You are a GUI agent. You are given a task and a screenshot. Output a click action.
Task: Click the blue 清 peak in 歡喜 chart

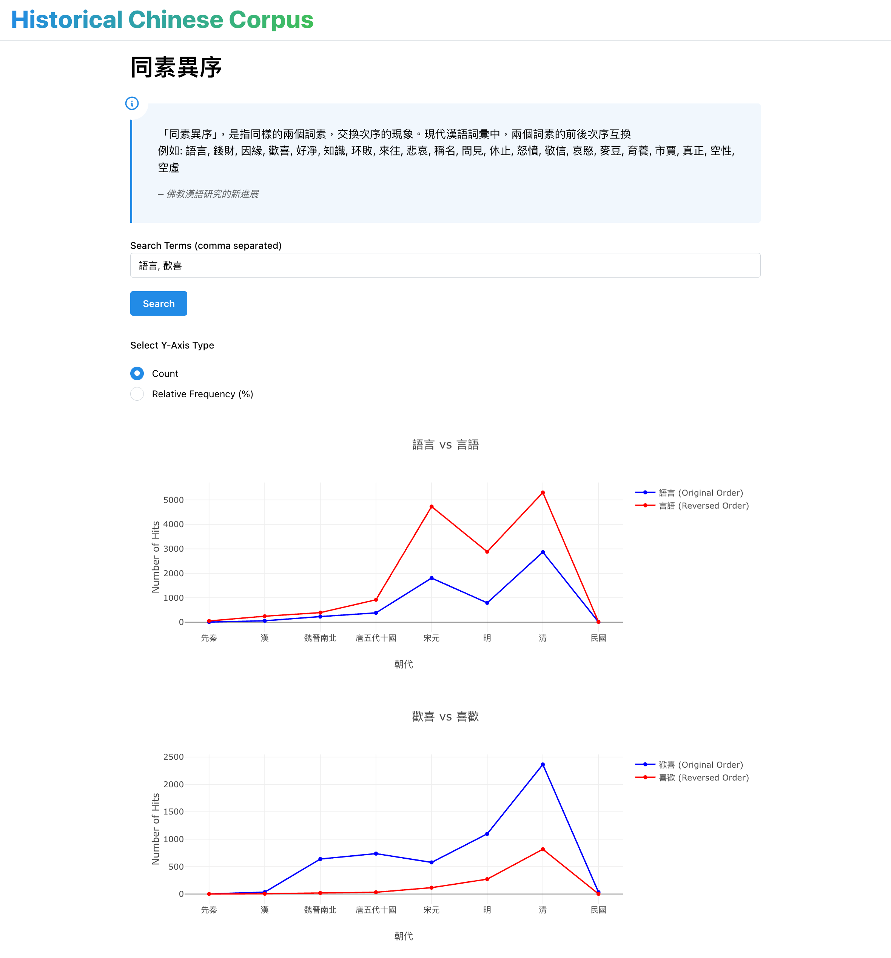click(543, 764)
